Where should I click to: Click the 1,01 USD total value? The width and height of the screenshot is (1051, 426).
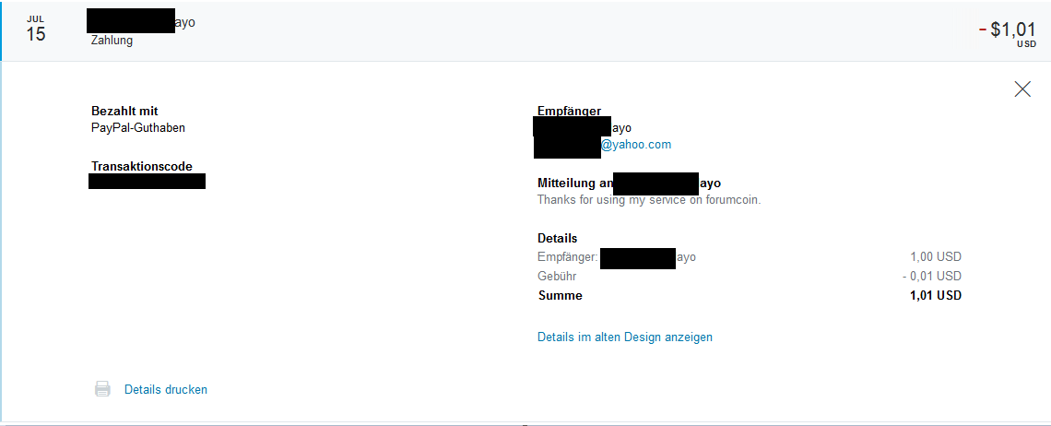click(x=936, y=295)
